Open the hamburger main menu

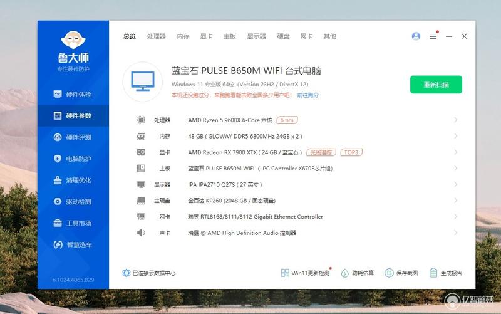tap(433, 36)
